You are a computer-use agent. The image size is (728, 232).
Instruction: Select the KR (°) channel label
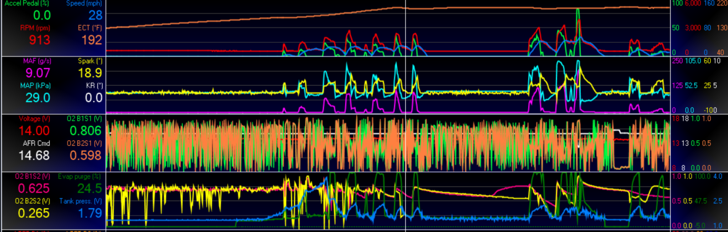pos(94,86)
